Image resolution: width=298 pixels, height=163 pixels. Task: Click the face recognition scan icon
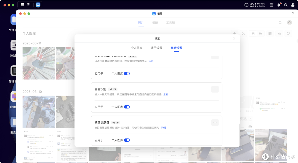pyautogui.click(x=243, y=33)
